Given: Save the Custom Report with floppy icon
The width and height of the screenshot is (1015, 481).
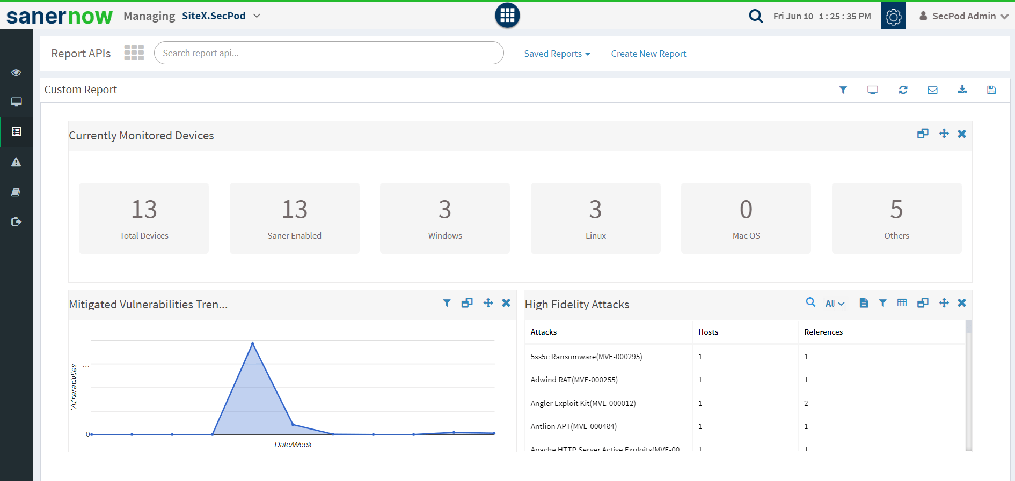Looking at the screenshot, I should (x=991, y=90).
